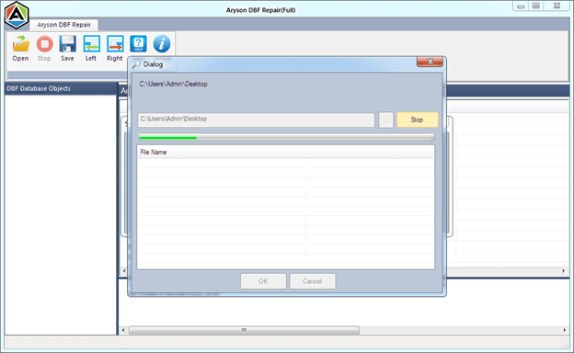Click the bottom horizontal scrollbar thumb

244,330
